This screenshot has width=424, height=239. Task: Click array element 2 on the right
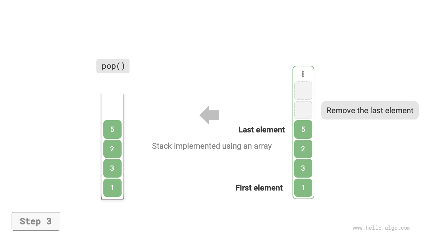tap(303, 149)
